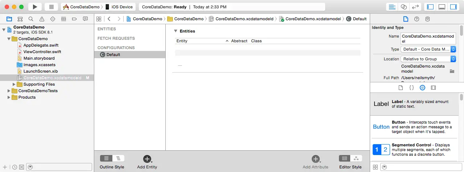Image resolution: width=464 pixels, height=172 pixels.
Task: Open the Location dropdown
Action: coord(428,59)
